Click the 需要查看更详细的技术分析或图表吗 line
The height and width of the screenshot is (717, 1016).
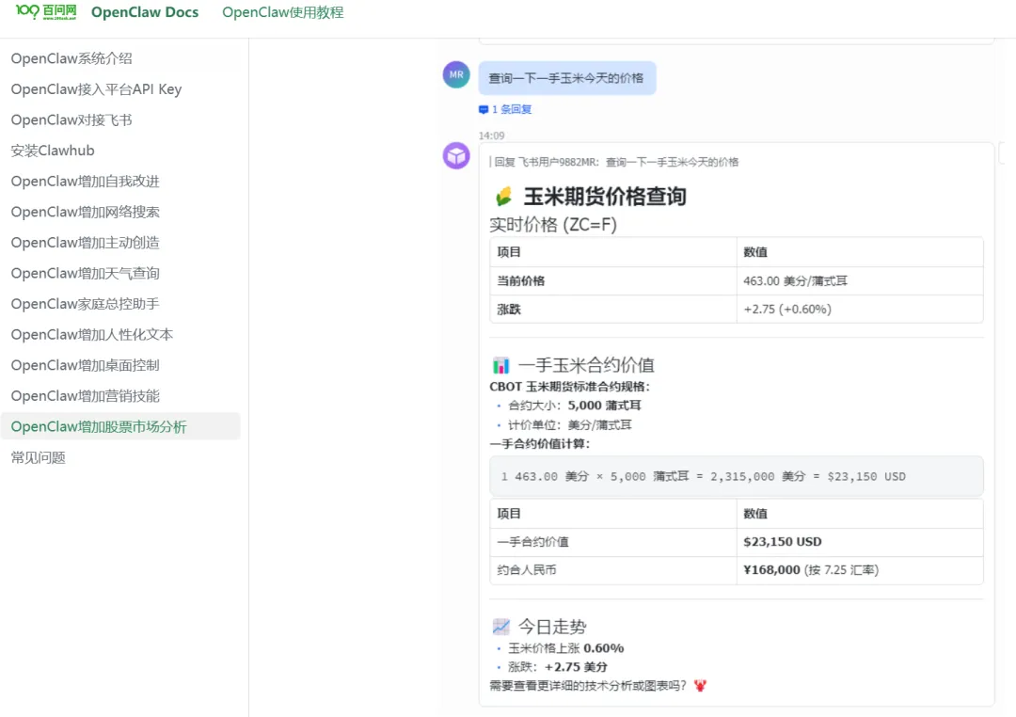(x=588, y=686)
